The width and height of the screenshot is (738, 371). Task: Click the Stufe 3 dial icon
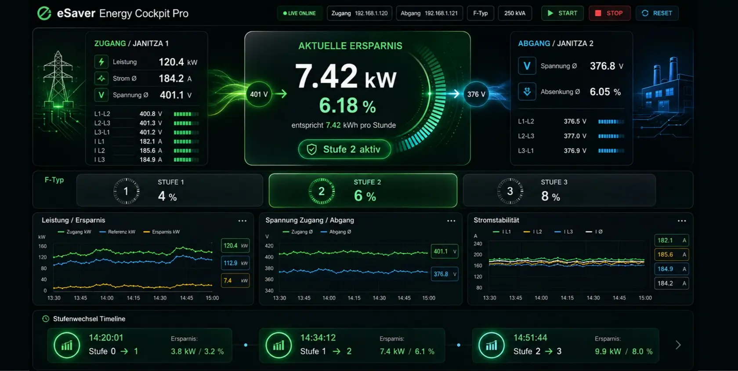[x=510, y=191]
